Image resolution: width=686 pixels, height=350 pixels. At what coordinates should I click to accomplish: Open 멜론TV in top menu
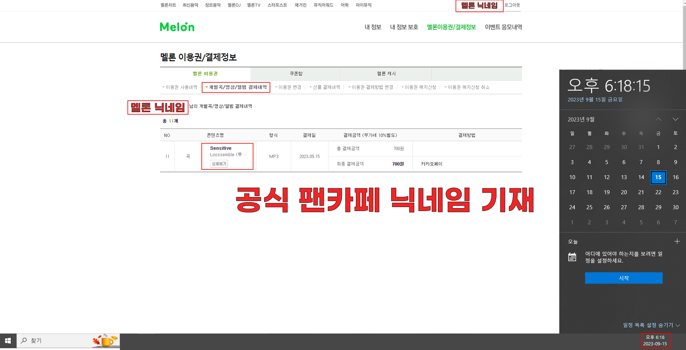pyautogui.click(x=254, y=5)
